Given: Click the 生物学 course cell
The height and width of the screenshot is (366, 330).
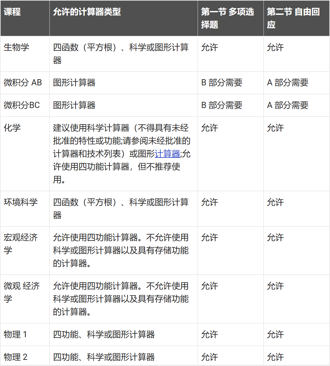Looking at the screenshot, I should click(16, 47).
